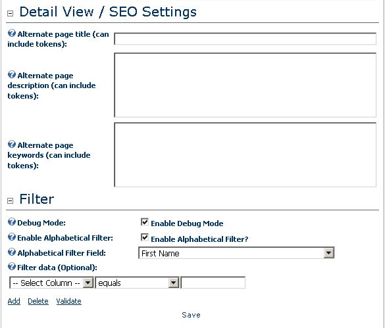
Task: Collapse the Filter section
Action: click(x=10, y=200)
